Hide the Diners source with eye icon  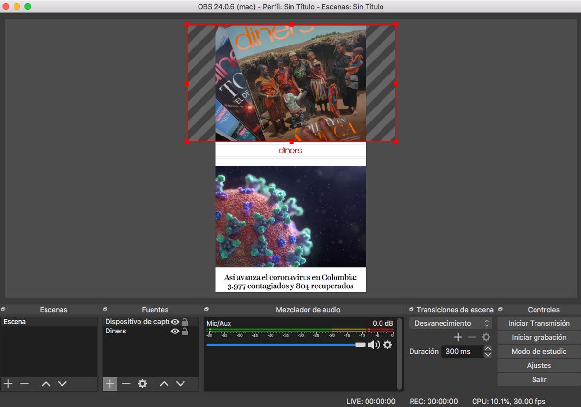click(x=175, y=332)
